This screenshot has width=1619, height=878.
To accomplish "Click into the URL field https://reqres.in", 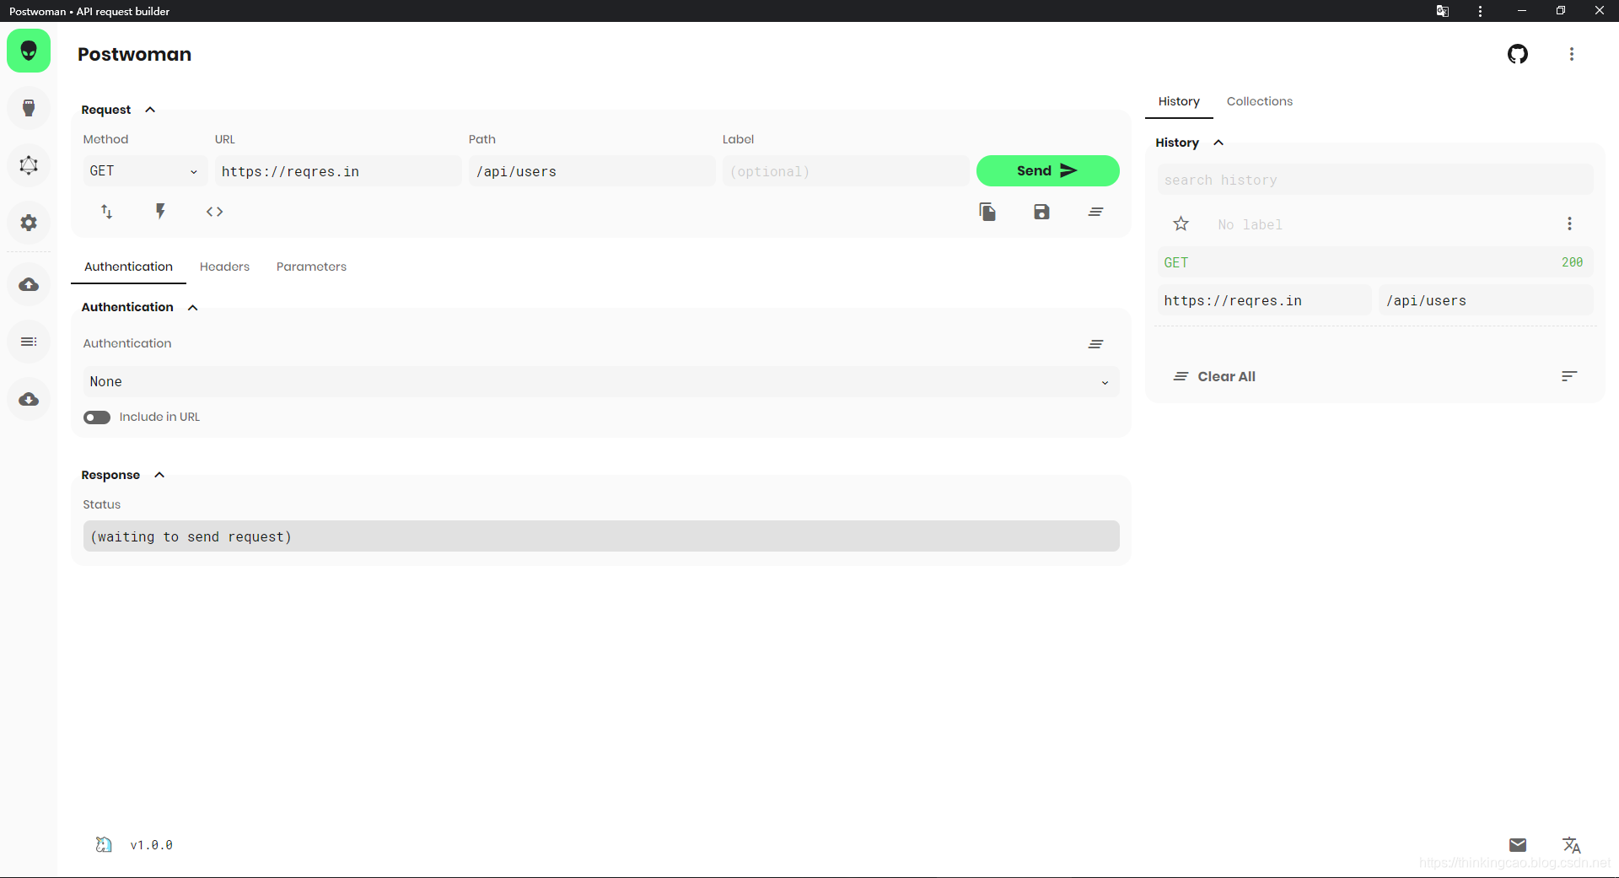I will tap(338, 171).
